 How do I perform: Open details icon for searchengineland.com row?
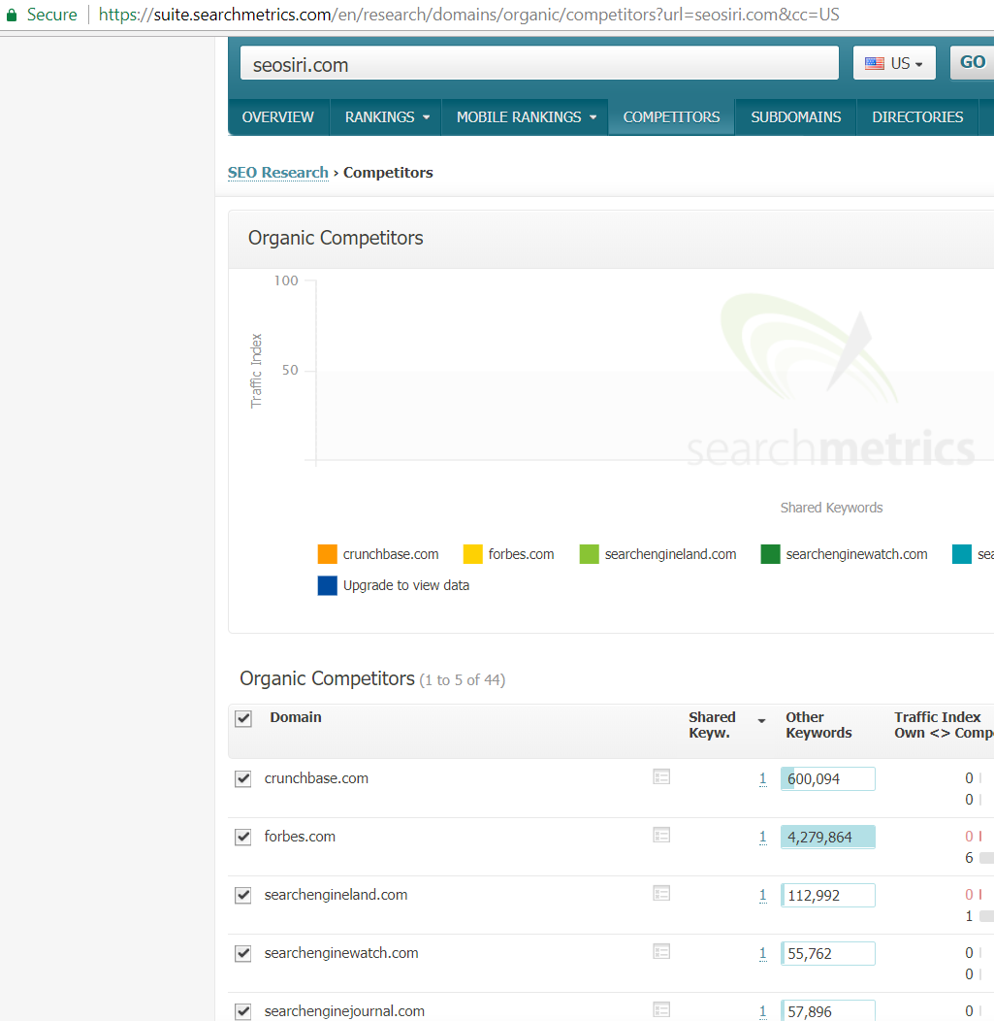coord(661,893)
